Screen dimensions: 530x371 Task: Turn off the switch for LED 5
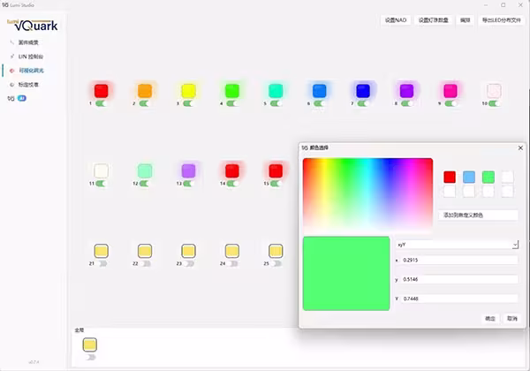(276, 103)
